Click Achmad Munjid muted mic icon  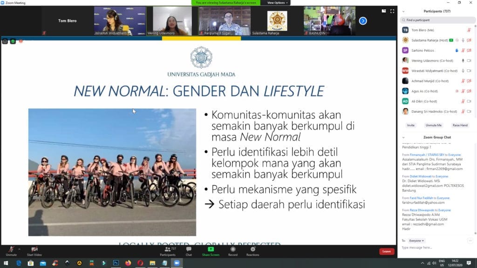pos(463,81)
